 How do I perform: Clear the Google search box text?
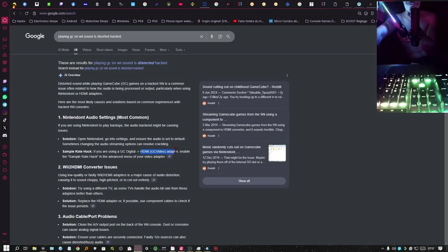click(x=202, y=36)
